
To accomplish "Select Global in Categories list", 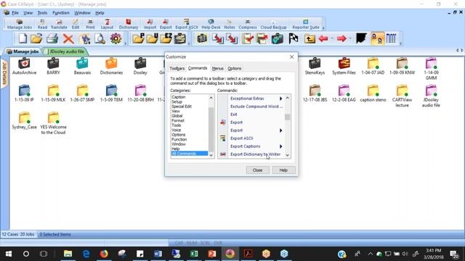I will [x=177, y=116].
